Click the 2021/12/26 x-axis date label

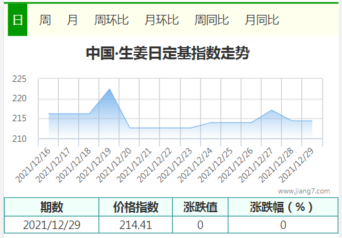235,165
